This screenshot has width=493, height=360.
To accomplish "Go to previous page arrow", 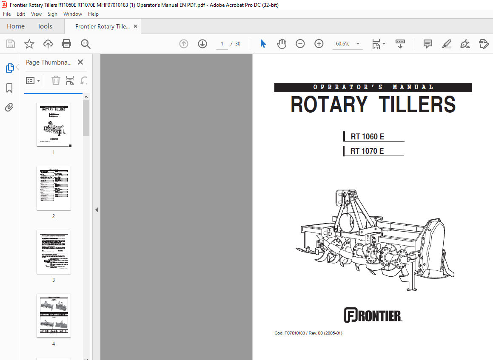I will [x=184, y=44].
